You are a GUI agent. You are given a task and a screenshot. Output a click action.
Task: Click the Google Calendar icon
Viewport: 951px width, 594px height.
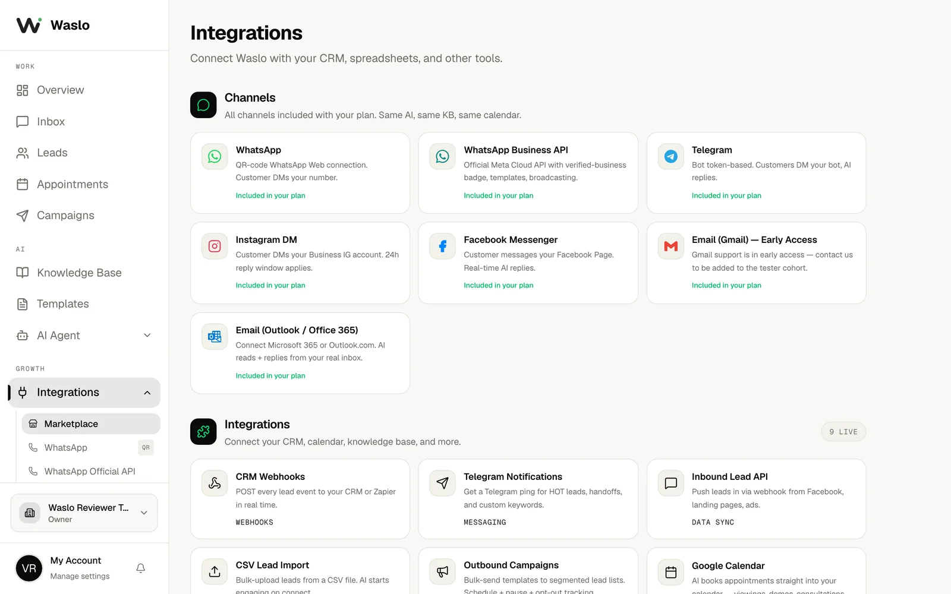pos(671,573)
